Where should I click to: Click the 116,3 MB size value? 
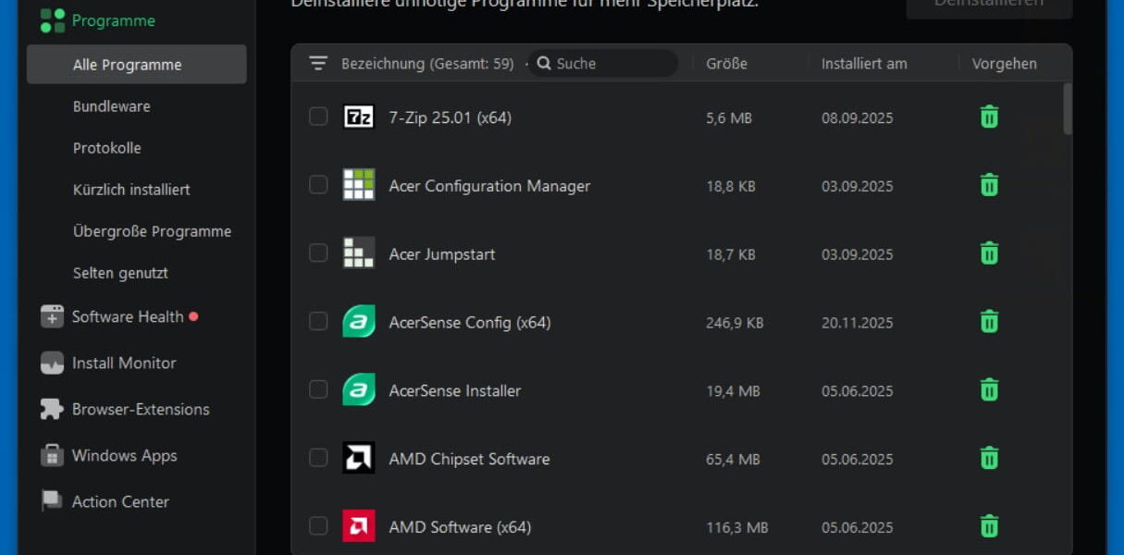736,527
